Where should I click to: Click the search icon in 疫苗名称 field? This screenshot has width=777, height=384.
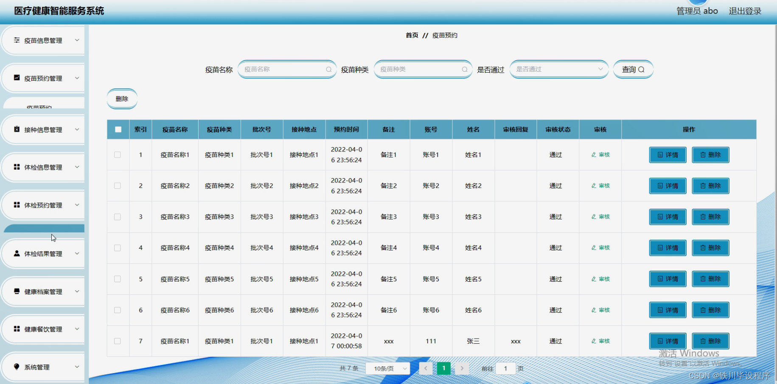tap(328, 70)
